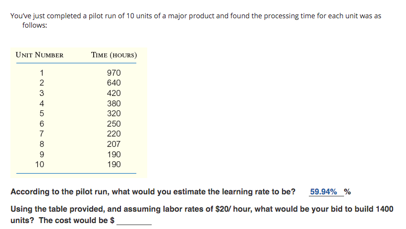Select the time value 420
This screenshot has height=229, width=406.
(x=114, y=93)
